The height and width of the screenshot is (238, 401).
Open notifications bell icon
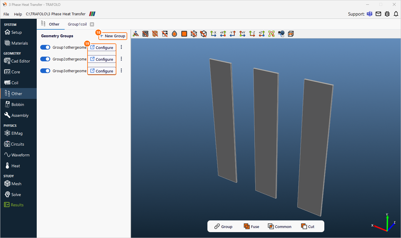click(x=396, y=14)
